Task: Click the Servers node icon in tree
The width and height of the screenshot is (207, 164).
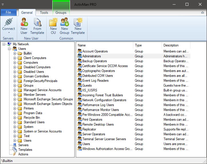Action: click(x=15, y=145)
